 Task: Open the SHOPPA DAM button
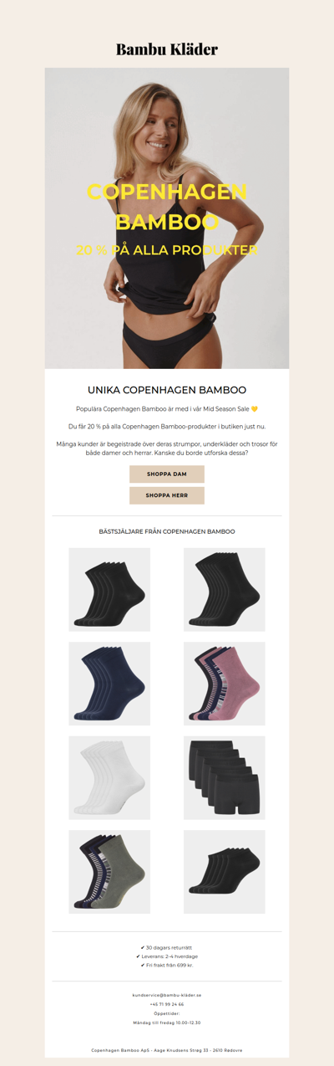(167, 474)
